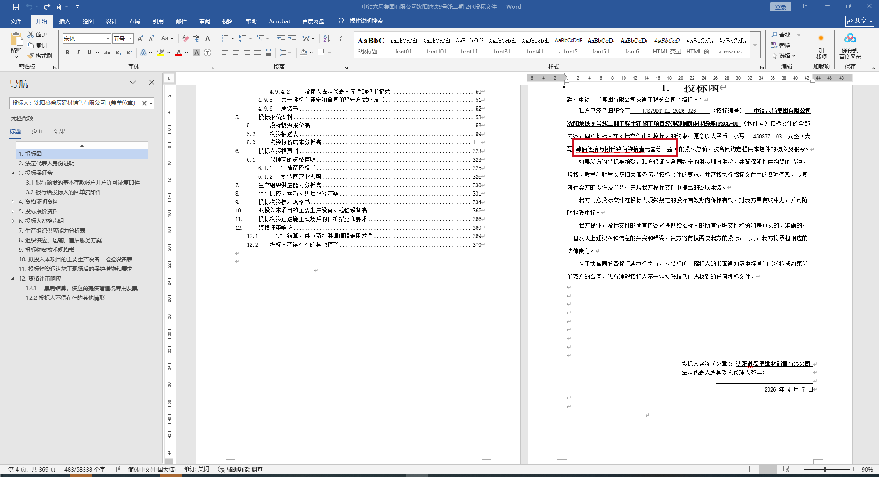Viewport: 879px width, 477px height.
Task: Click the proofing check icon in status bar
Action: [117, 469]
